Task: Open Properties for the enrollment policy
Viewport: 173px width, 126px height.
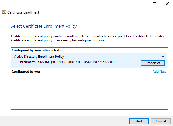Action: tap(153, 63)
